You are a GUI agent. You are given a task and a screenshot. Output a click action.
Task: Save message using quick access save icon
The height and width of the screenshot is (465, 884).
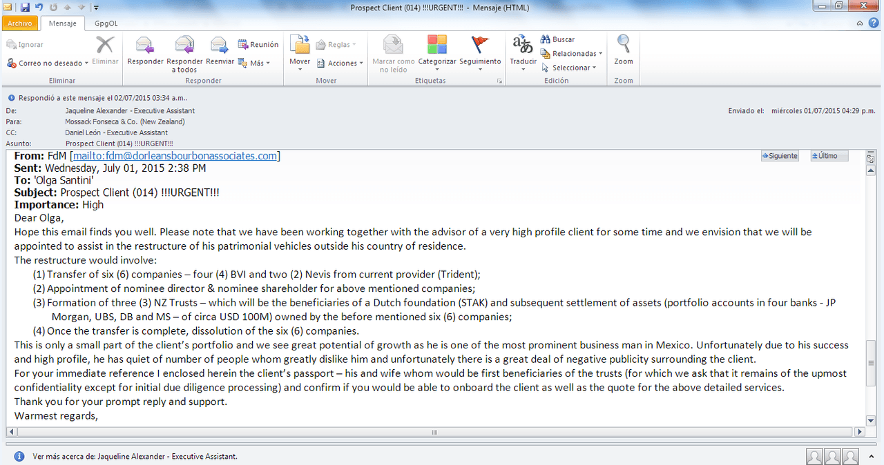click(x=25, y=7)
